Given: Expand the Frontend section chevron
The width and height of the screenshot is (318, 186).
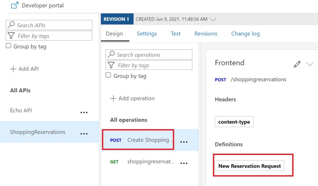Looking at the screenshot, I should coord(310,64).
